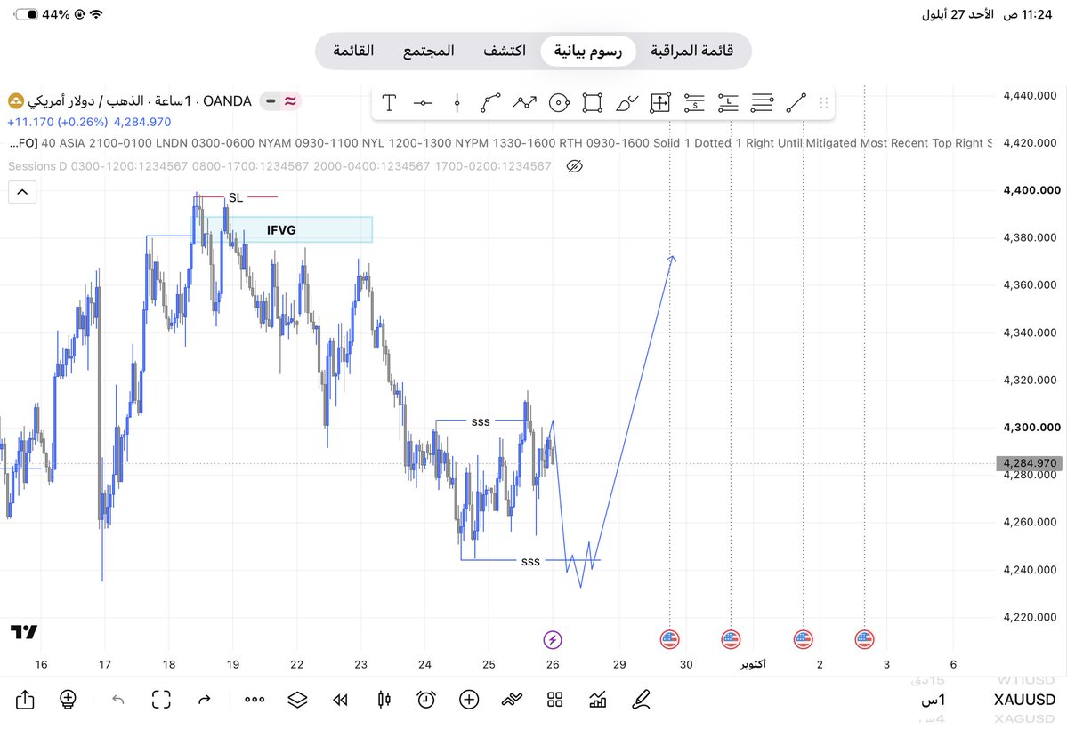Viewport: 1067px width, 745px height.
Task: Tap the purple lightning event marker
Action: tap(553, 639)
